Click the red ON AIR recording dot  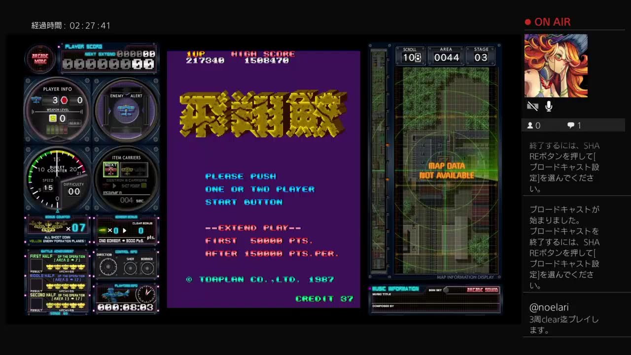[x=527, y=22]
